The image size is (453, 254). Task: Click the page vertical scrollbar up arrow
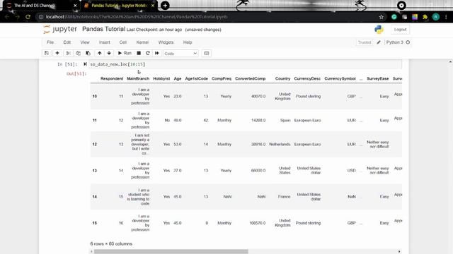[x=450, y=61]
